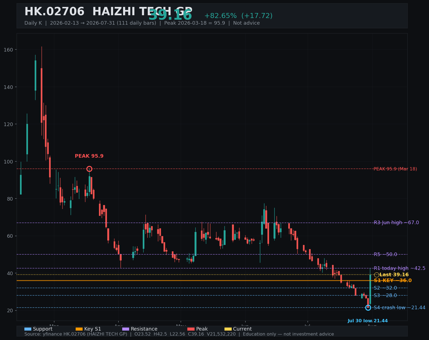This screenshot has width=429, height=340.
Task: Click the source footer line citing yfinance
Action: click(179, 334)
